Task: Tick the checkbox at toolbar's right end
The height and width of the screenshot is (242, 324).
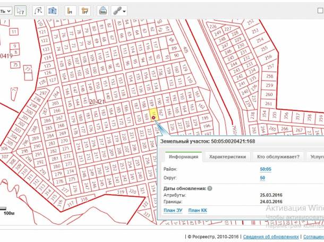Action: pyautogui.click(x=320, y=11)
